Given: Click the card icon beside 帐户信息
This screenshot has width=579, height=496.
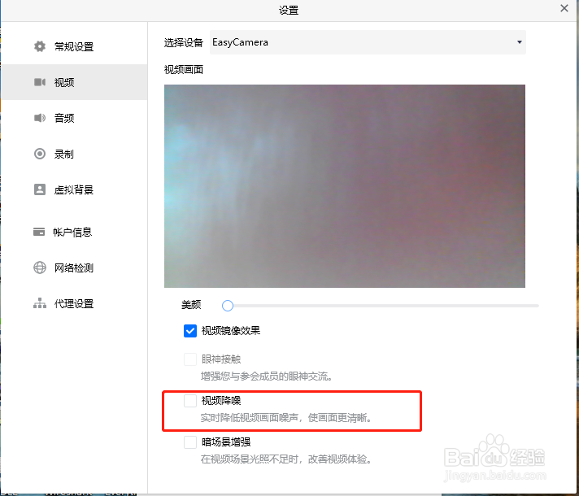Looking at the screenshot, I should click(x=39, y=232).
